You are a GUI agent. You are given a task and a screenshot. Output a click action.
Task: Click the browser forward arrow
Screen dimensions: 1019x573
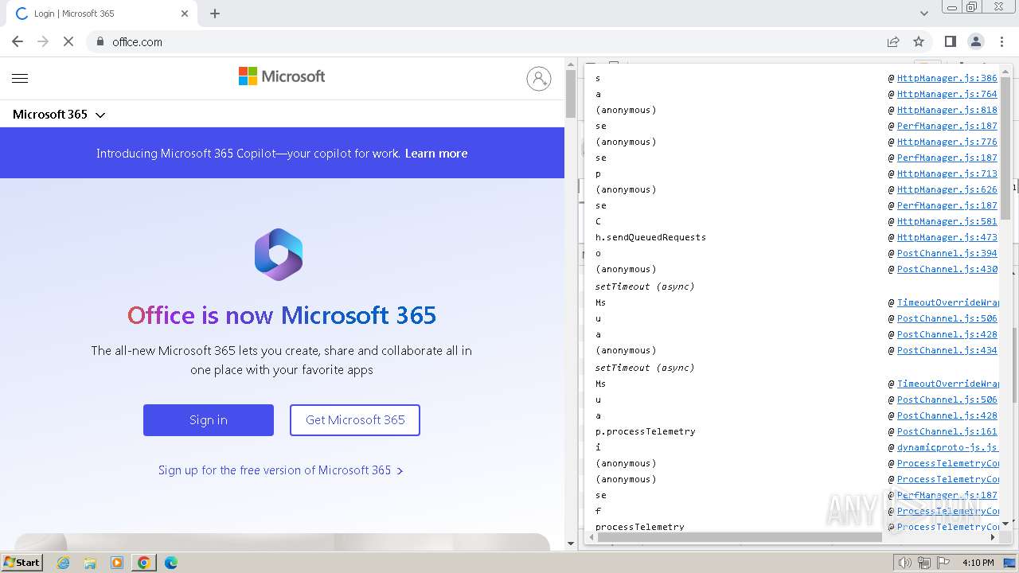pos(43,41)
